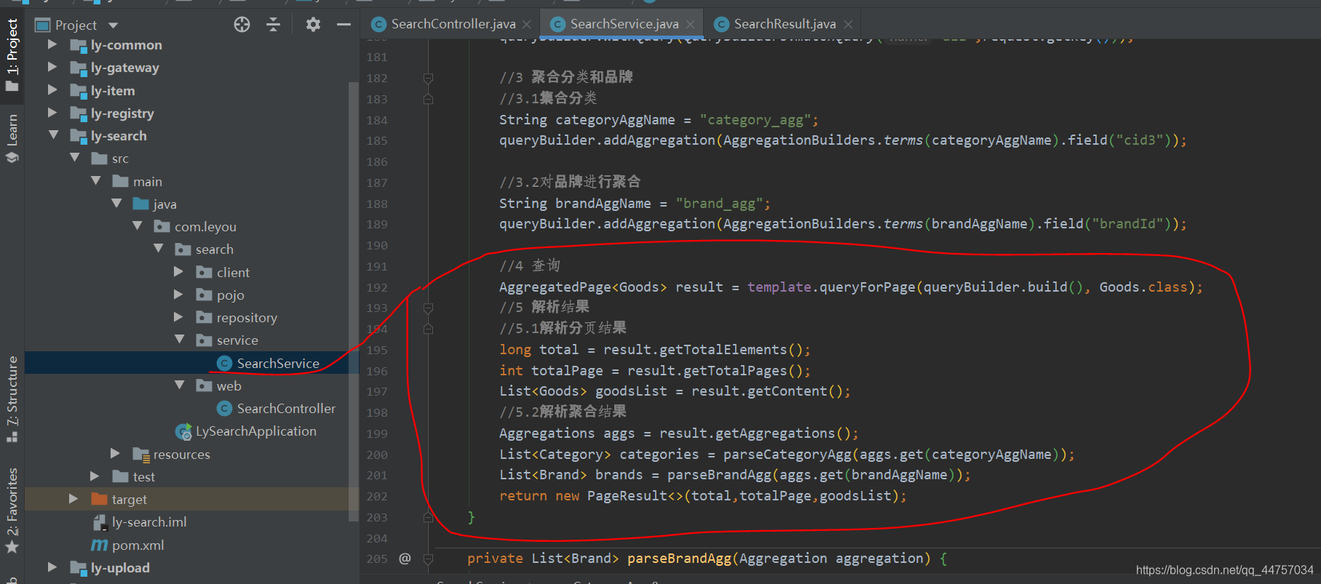This screenshot has height=584, width=1321.
Task: Expand the ly-gateway module
Action: point(52,67)
